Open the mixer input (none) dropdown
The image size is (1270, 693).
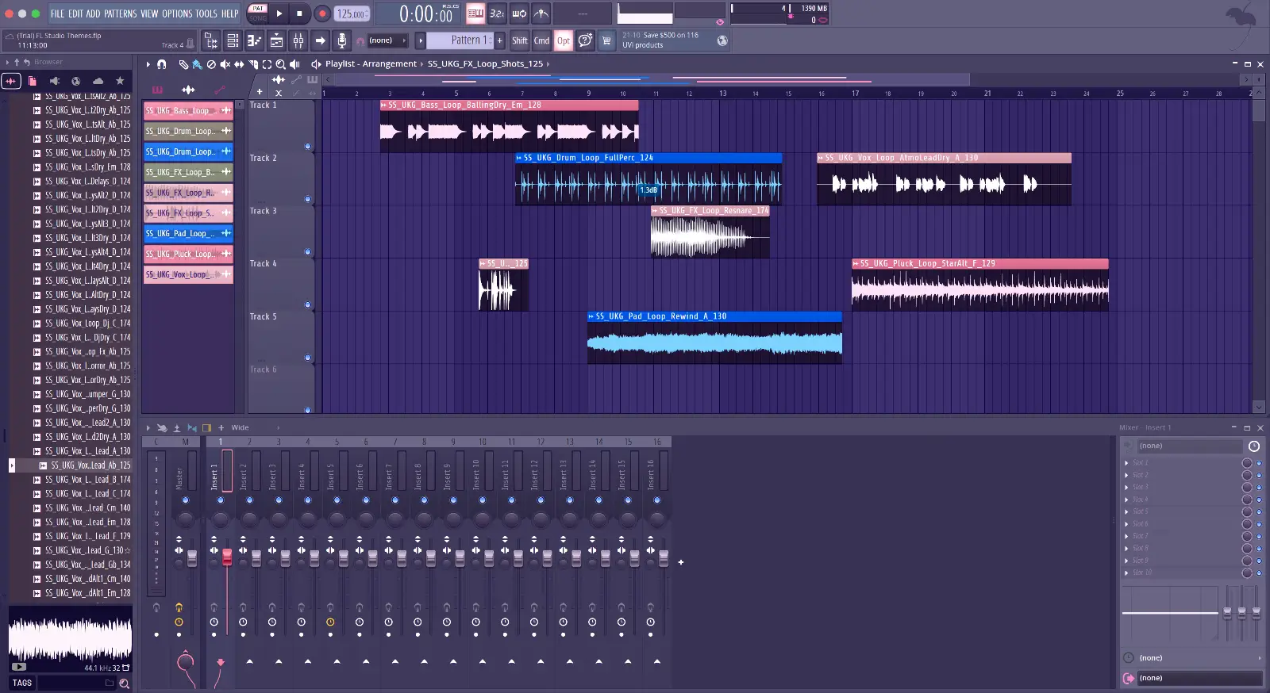1191,446
